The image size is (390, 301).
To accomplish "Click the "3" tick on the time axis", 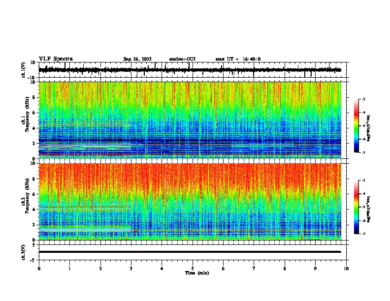I will point(131,269).
